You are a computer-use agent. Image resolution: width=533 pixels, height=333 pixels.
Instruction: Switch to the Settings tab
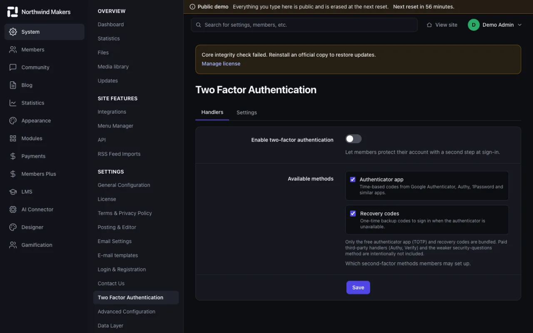[247, 112]
